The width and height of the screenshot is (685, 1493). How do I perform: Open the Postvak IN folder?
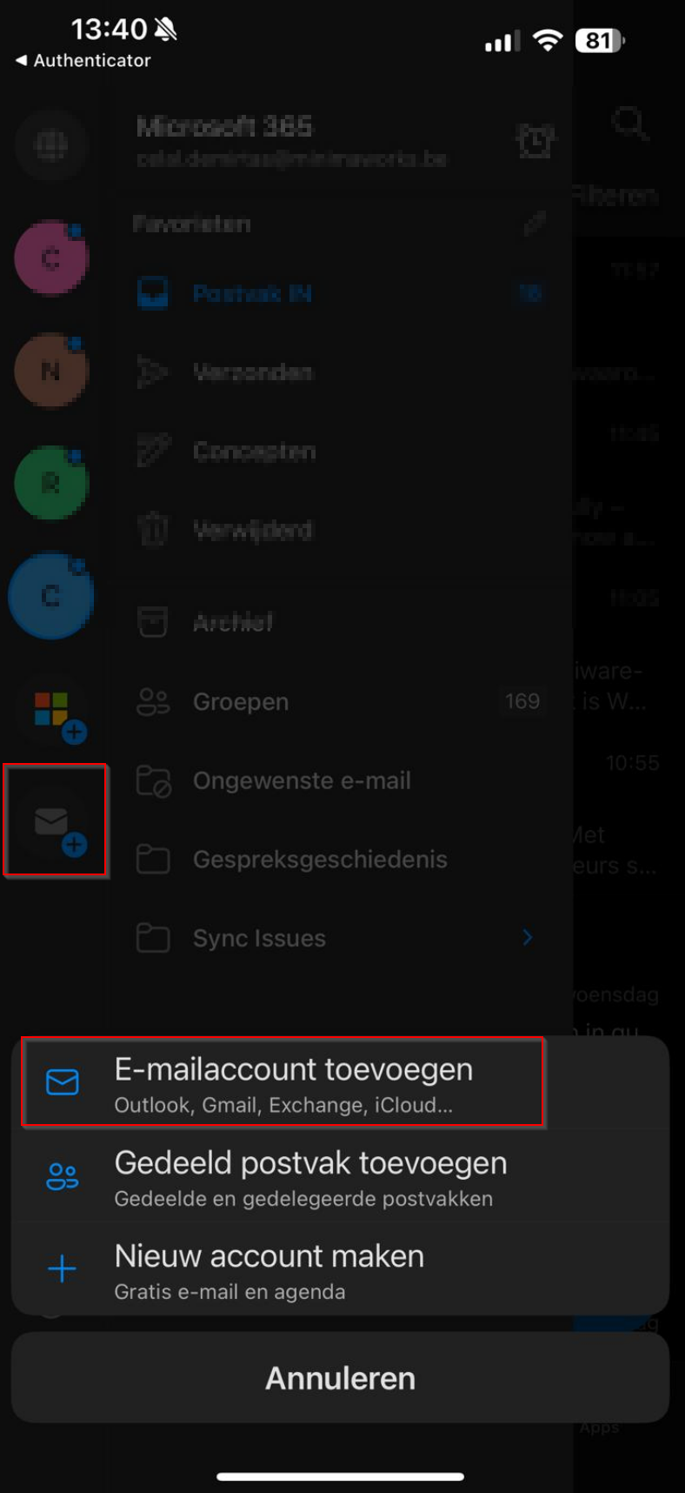point(339,294)
